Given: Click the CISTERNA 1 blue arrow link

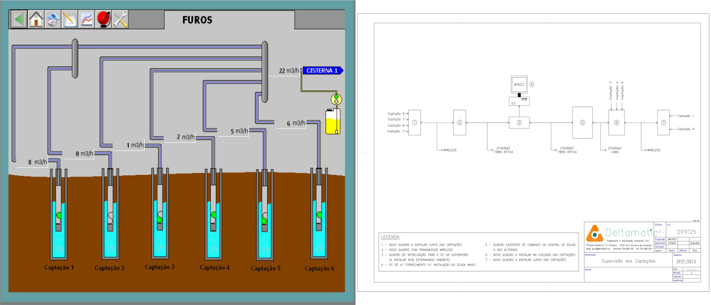Looking at the screenshot, I should pyautogui.click(x=323, y=71).
